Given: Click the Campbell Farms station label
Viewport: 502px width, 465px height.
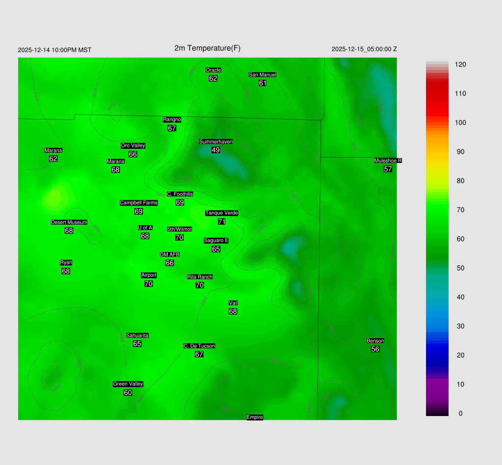Looking at the screenshot, I should coord(139,203).
